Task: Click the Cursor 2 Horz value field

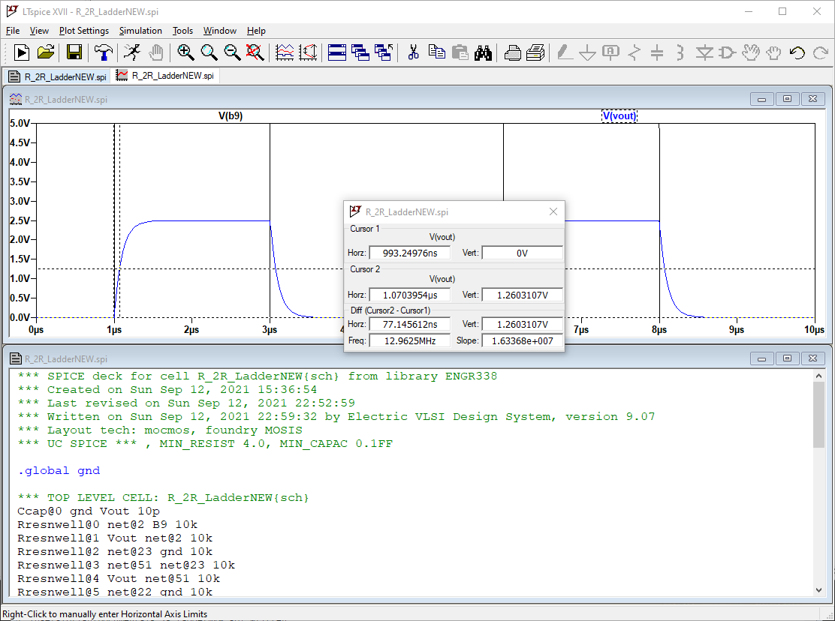Action: (409, 295)
